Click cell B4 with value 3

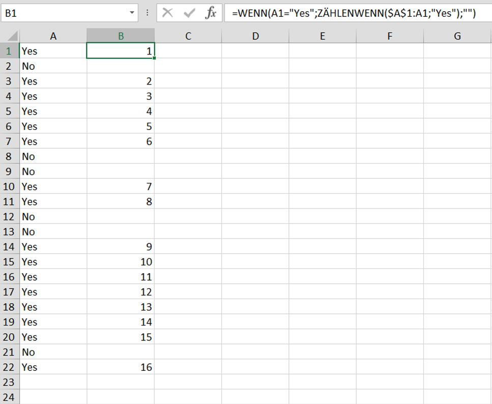click(121, 96)
